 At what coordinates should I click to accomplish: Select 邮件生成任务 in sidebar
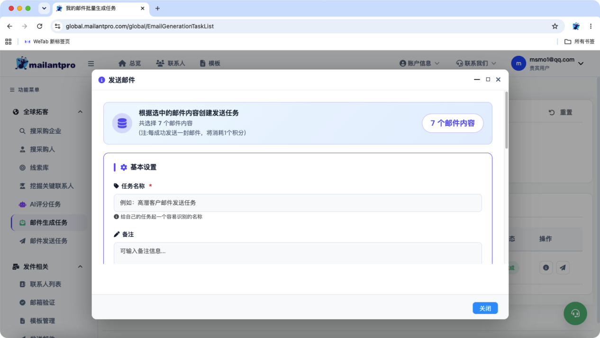pos(48,223)
